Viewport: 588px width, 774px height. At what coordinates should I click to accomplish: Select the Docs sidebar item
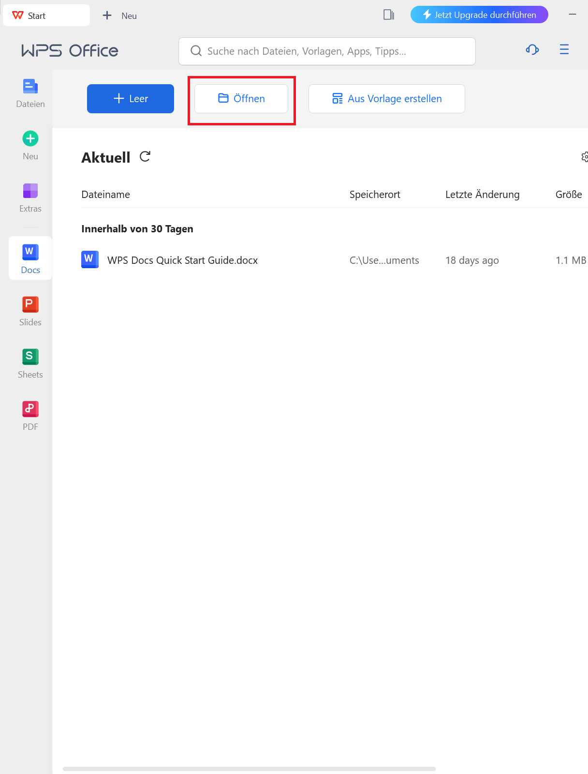(x=30, y=258)
